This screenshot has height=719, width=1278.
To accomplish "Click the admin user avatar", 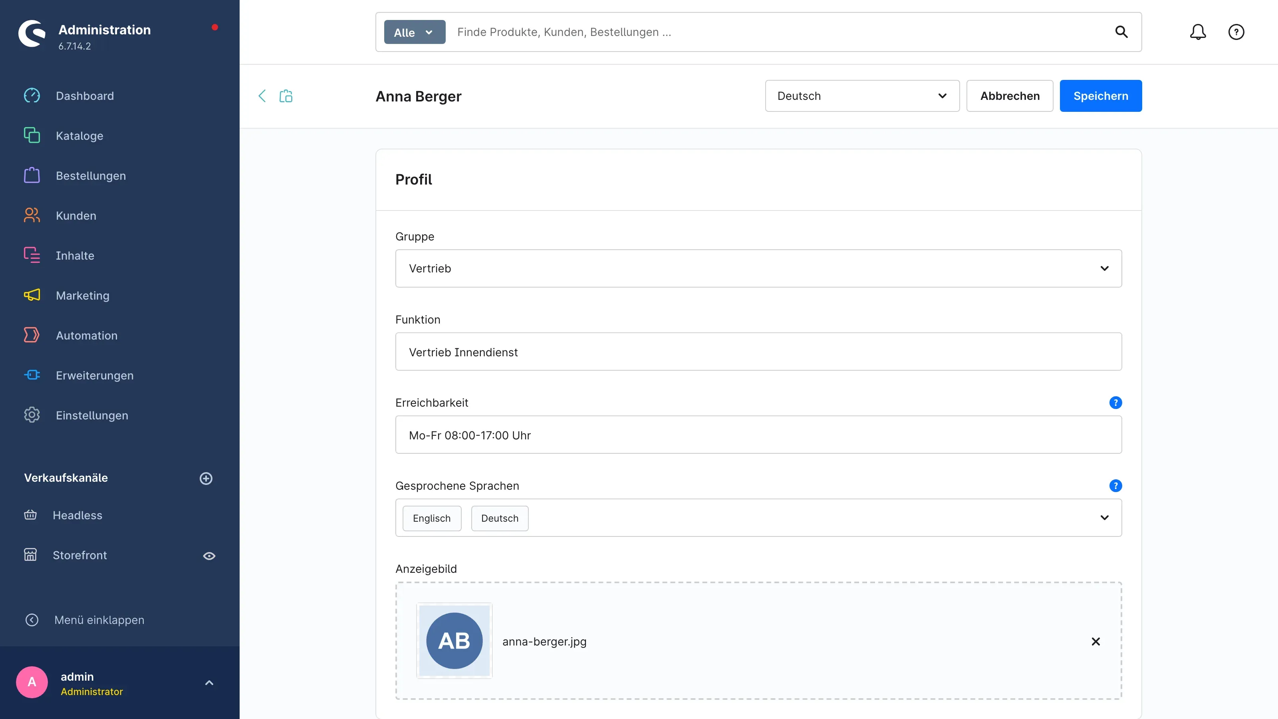I will (x=32, y=682).
